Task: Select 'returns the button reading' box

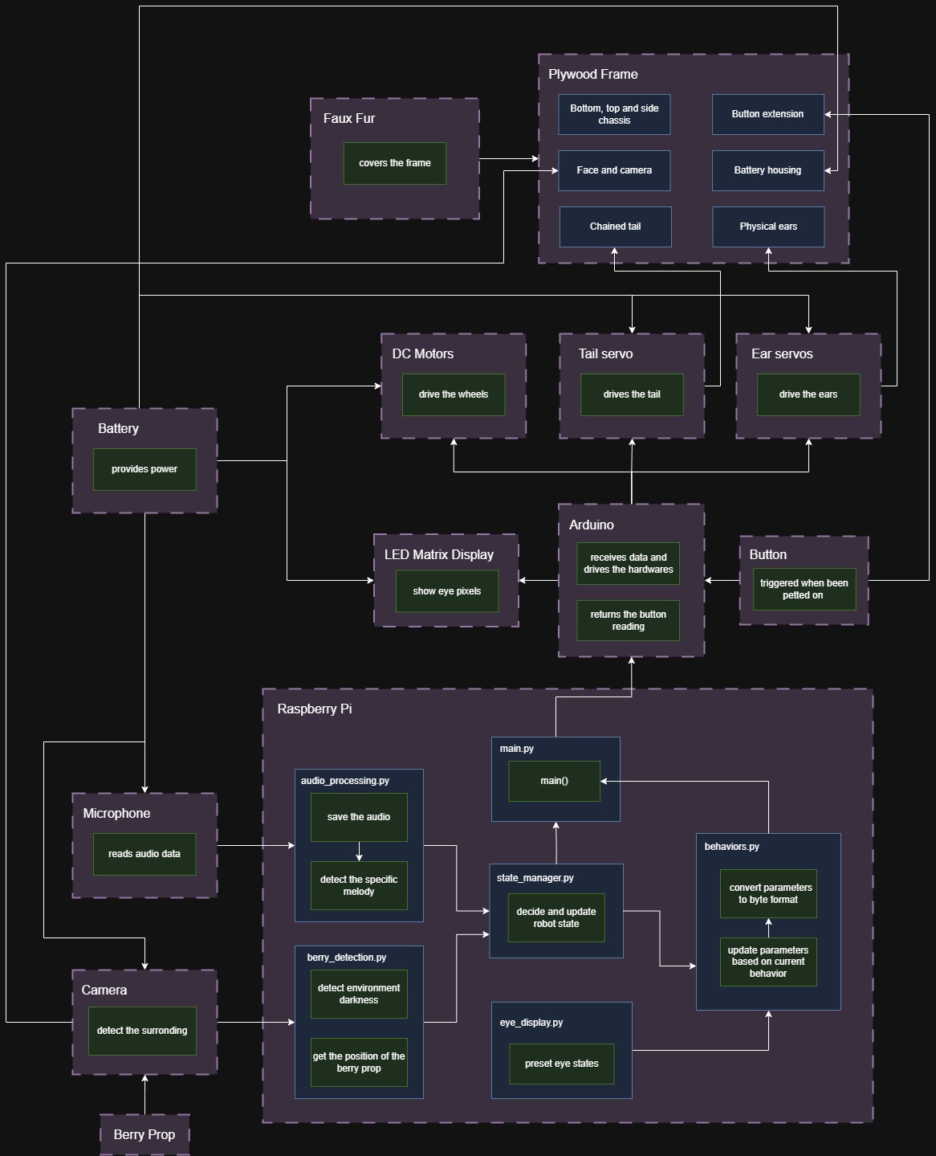Action: tap(628, 620)
